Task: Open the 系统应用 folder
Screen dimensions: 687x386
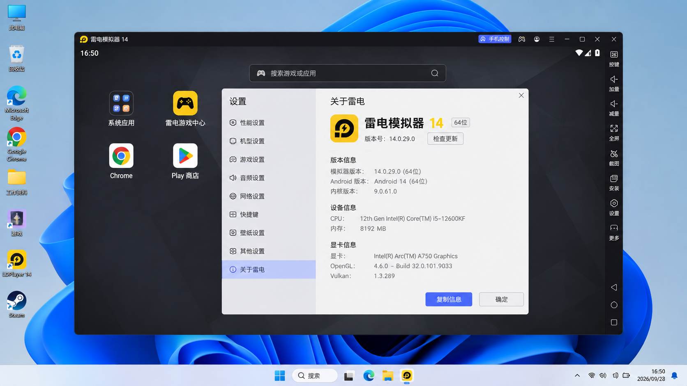Action: [x=121, y=109]
